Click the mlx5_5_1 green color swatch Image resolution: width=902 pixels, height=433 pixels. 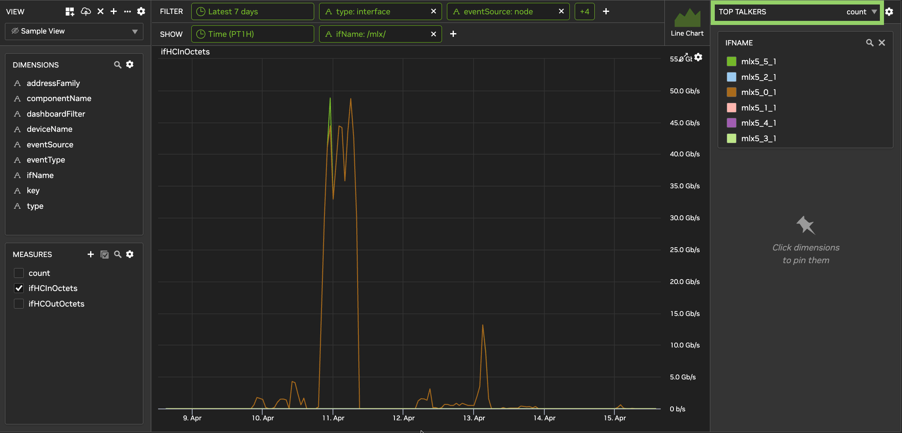pos(731,61)
